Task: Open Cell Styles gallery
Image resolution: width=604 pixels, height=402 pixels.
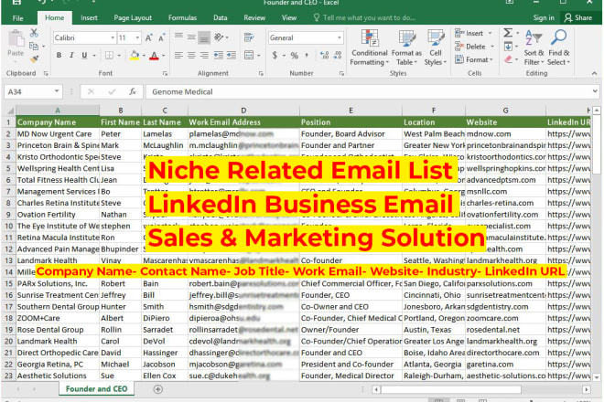Action: [x=436, y=48]
